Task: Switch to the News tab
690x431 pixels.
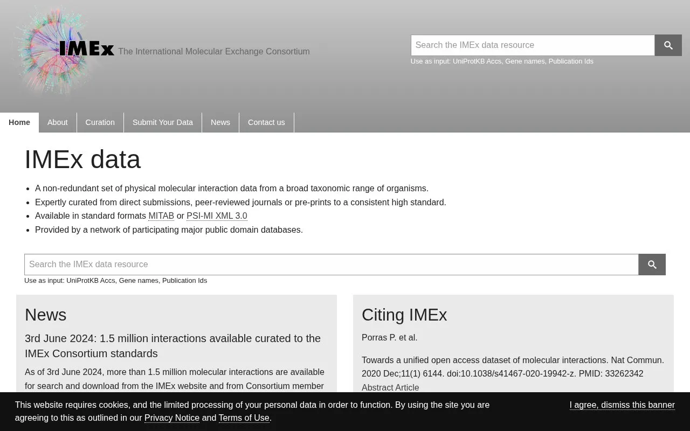Action: [220, 122]
